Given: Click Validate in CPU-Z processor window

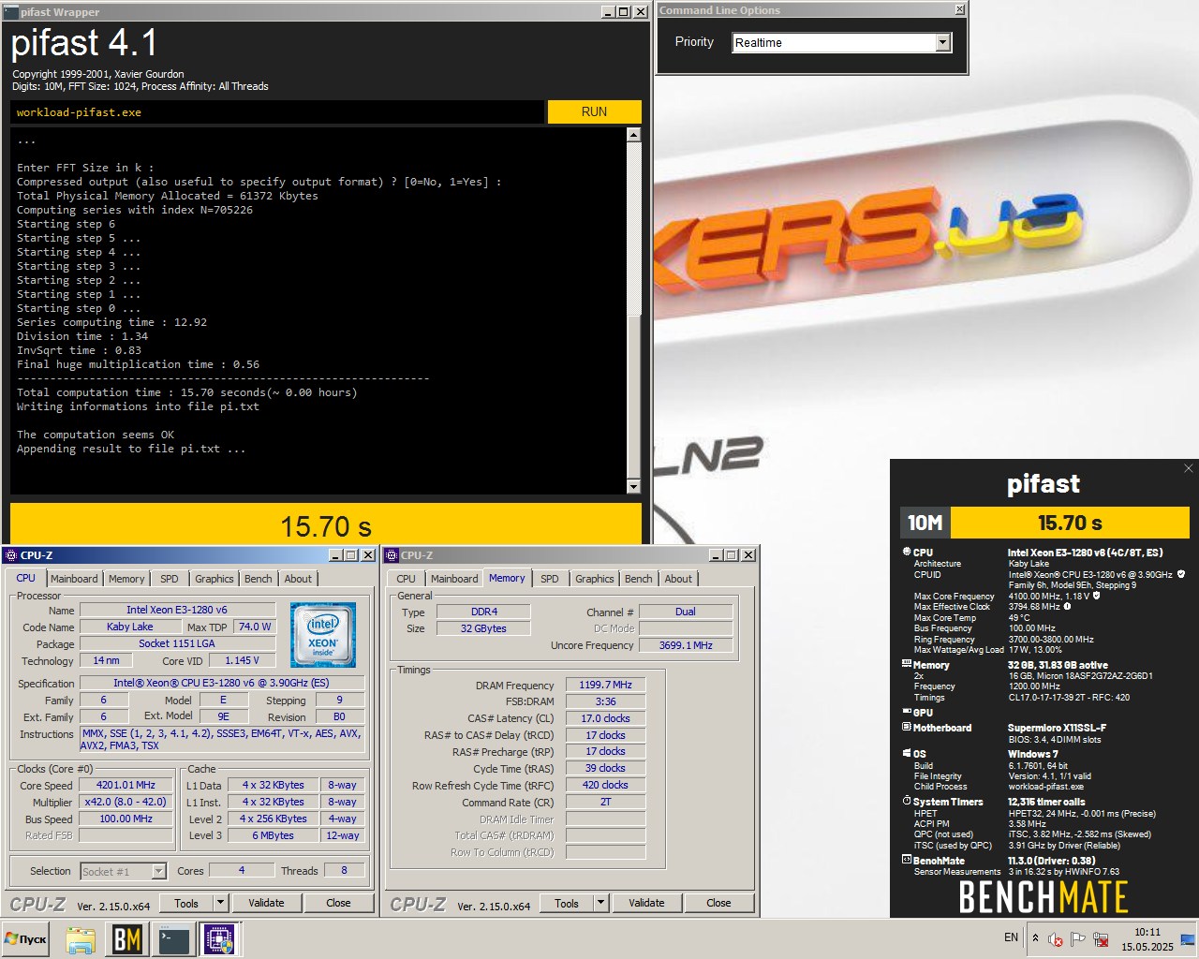Looking at the screenshot, I should point(266,903).
